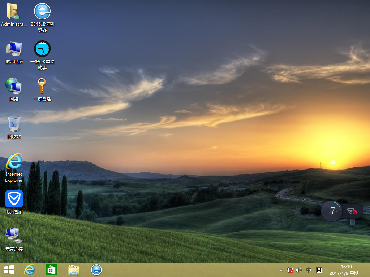Screen dimensions: 370x277
Task: Open the Administrator folder desktop icon
Action: coord(14,12)
